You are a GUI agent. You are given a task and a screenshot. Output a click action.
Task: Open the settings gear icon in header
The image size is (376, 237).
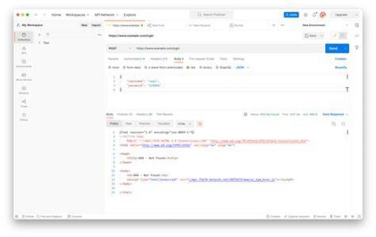305,15
